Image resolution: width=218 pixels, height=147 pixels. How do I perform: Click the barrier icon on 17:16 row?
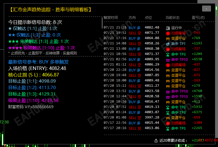(168, 39)
